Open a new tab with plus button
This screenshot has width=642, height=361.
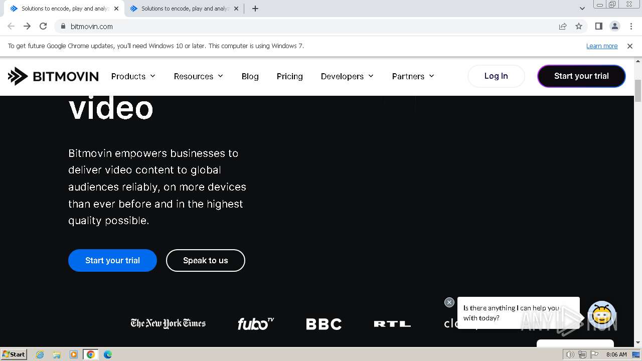(x=255, y=9)
